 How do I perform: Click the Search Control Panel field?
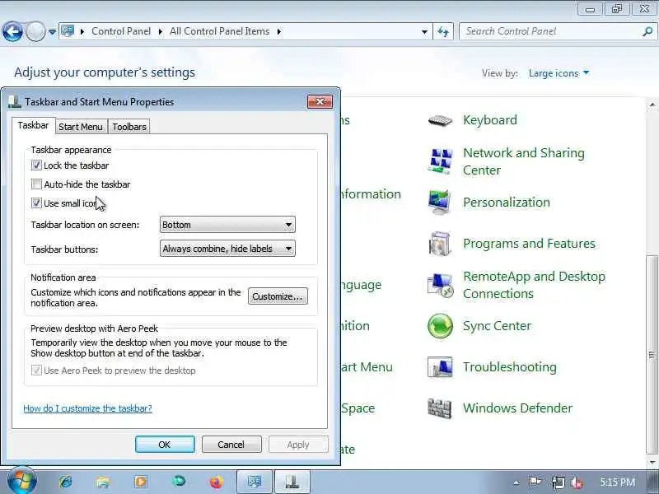pos(550,31)
